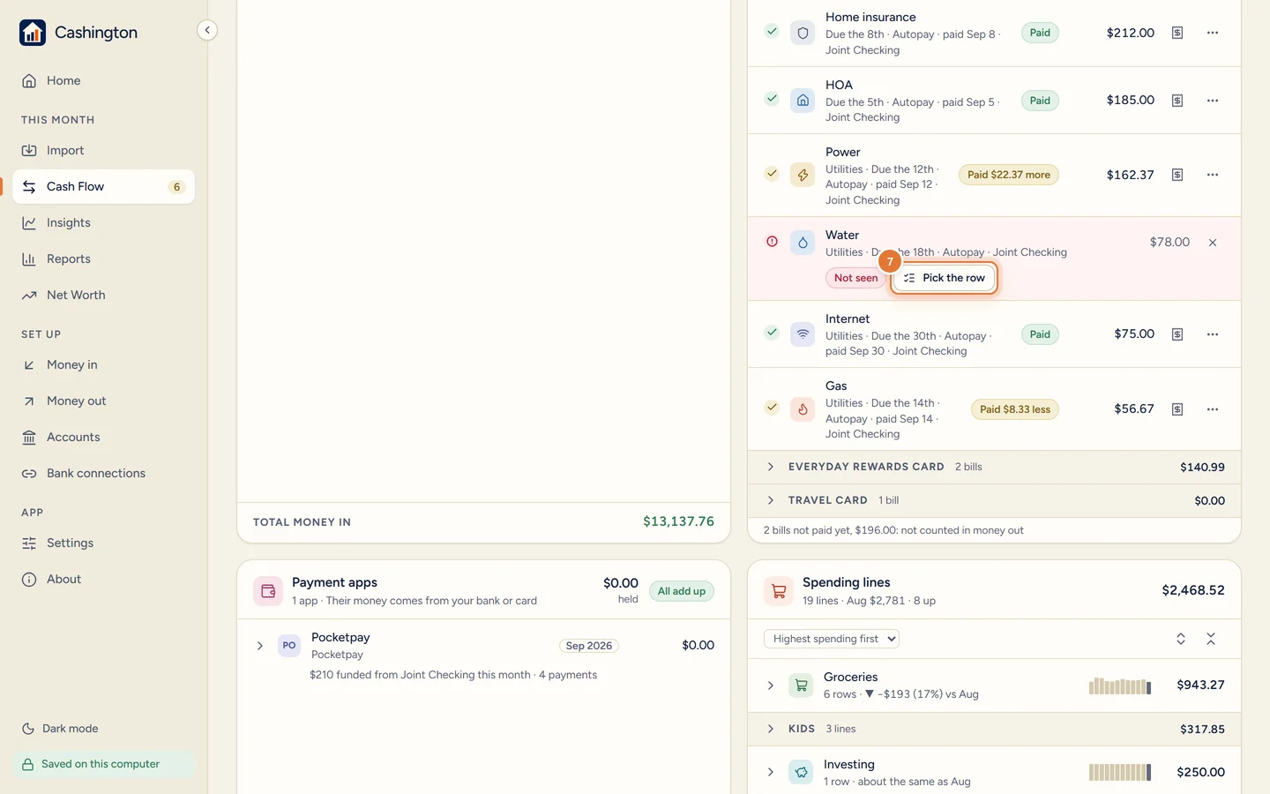Click the Cashington logo icon

(x=33, y=33)
